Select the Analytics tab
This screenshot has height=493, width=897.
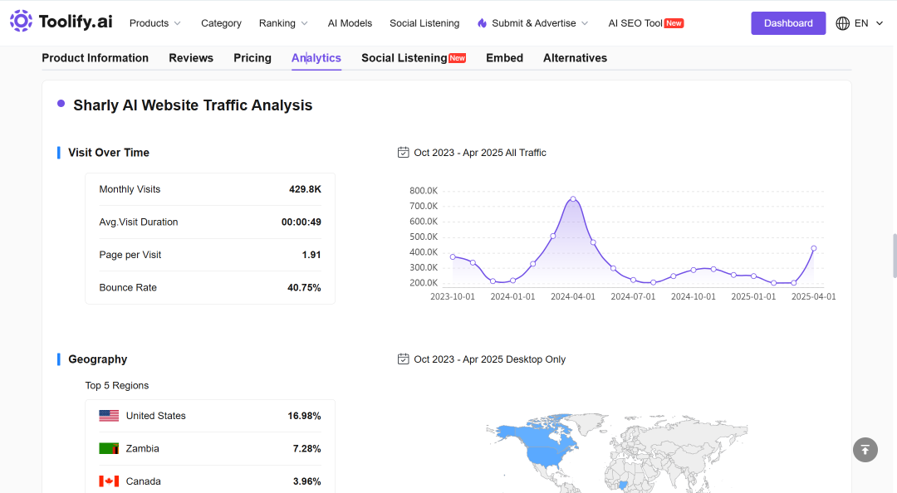[x=316, y=58]
